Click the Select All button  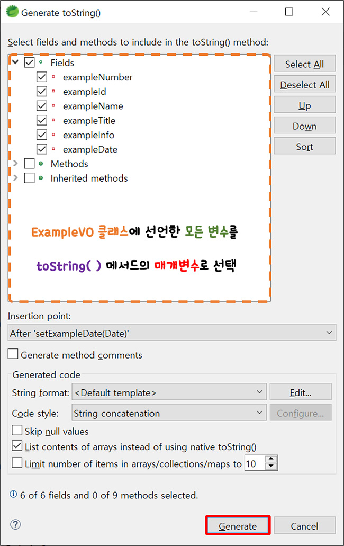point(305,64)
